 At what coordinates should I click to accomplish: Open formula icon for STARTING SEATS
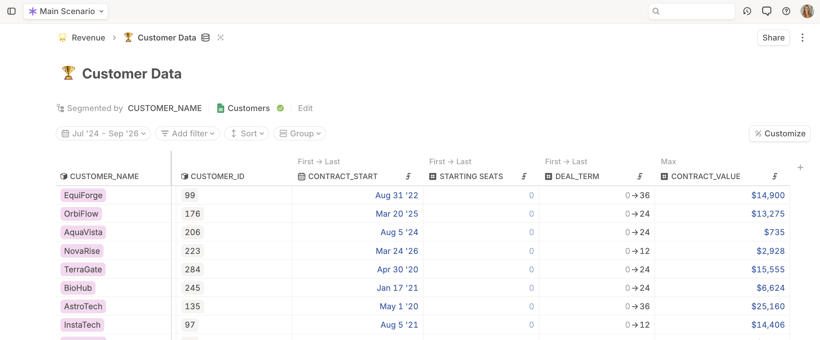524,176
